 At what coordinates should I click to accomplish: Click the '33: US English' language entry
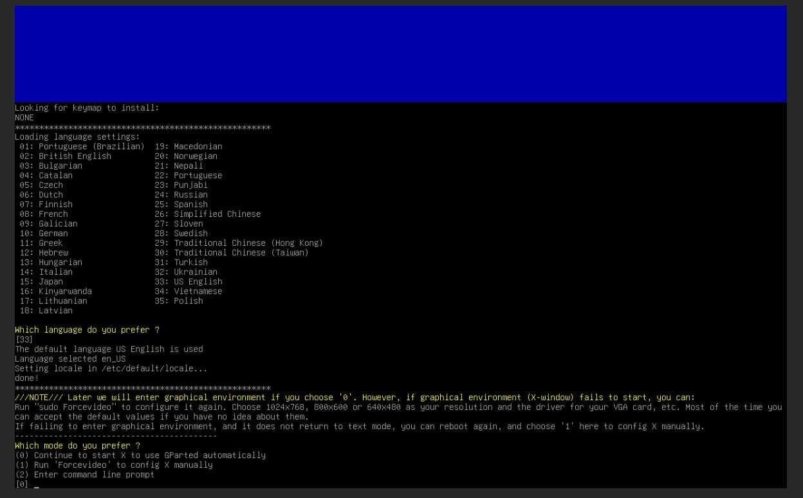[189, 282]
